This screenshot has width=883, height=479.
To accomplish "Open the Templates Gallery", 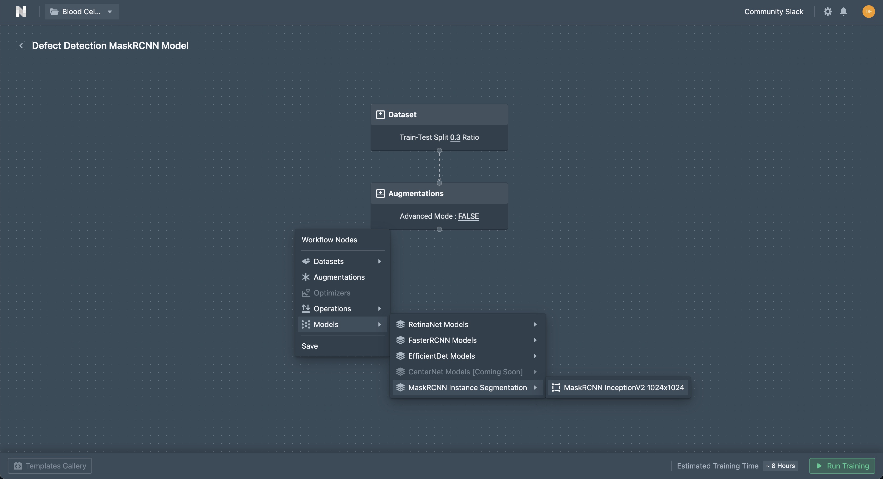I will point(50,466).
